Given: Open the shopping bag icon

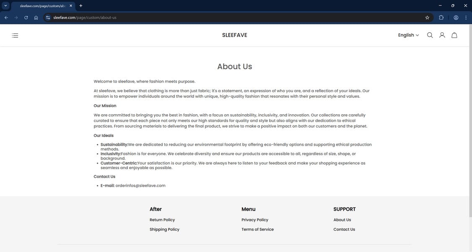Looking at the screenshot, I should (454, 35).
